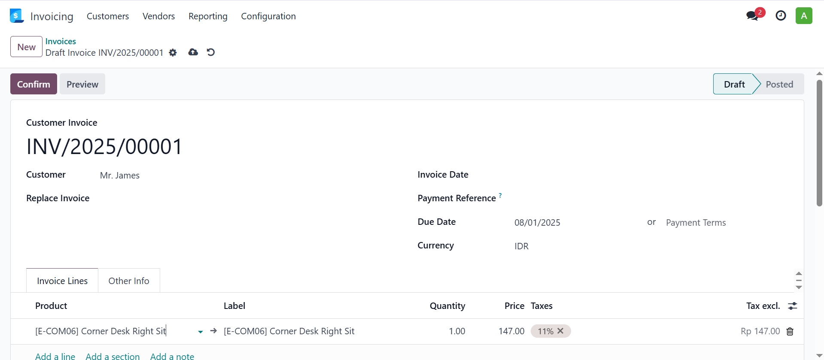This screenshot has height=360, width=824.
Task: Open the user avatar menu
Action: click(x=804, y=16)
